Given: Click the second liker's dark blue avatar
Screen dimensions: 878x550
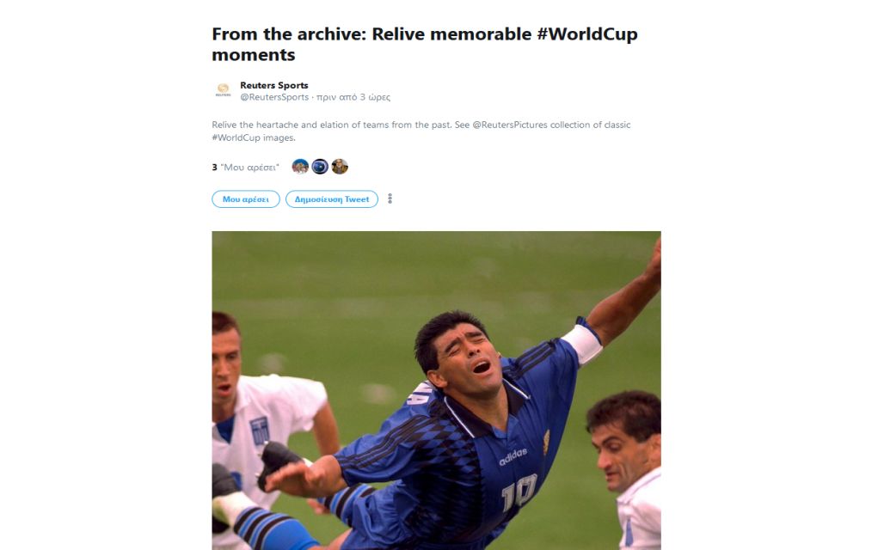Looking at the screenshot, I should pos(320,167).
